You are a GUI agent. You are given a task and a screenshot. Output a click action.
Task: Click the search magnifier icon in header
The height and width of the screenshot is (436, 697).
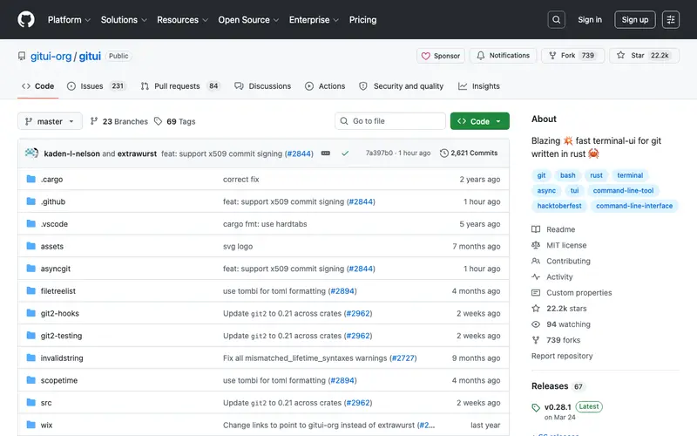click(x=556, y=19)
